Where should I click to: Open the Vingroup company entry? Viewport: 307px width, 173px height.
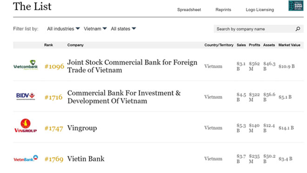coord(82,128)
